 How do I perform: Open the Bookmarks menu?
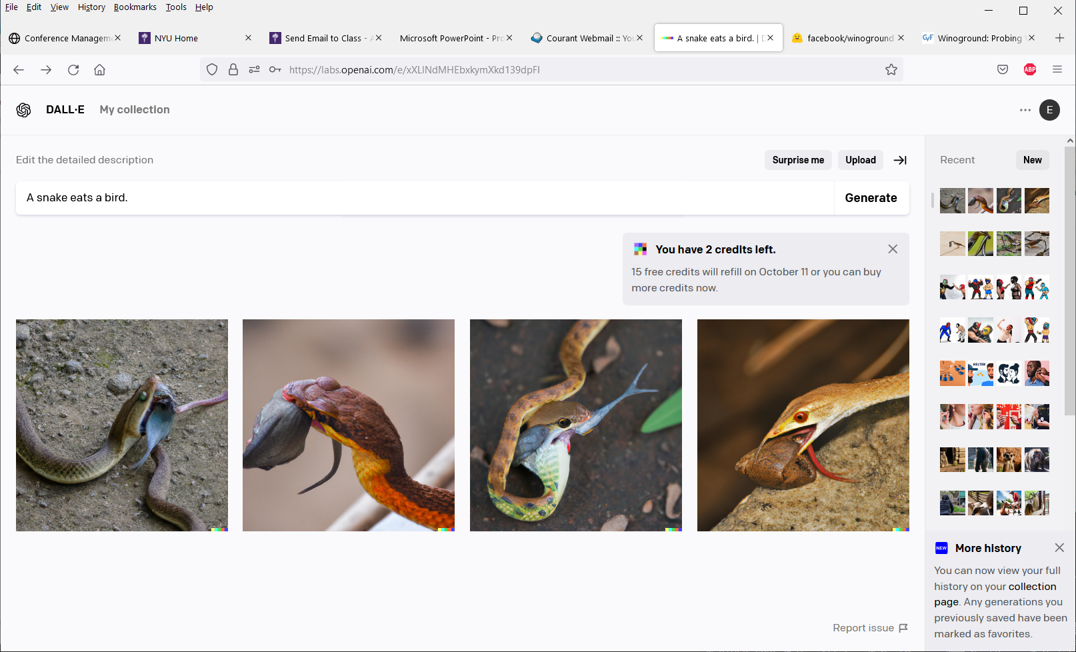(x=135, y=7)
